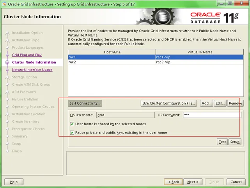250x188 pixels.
Task: Select Cluster Node Information step
Action: click(x=34, y=62)
